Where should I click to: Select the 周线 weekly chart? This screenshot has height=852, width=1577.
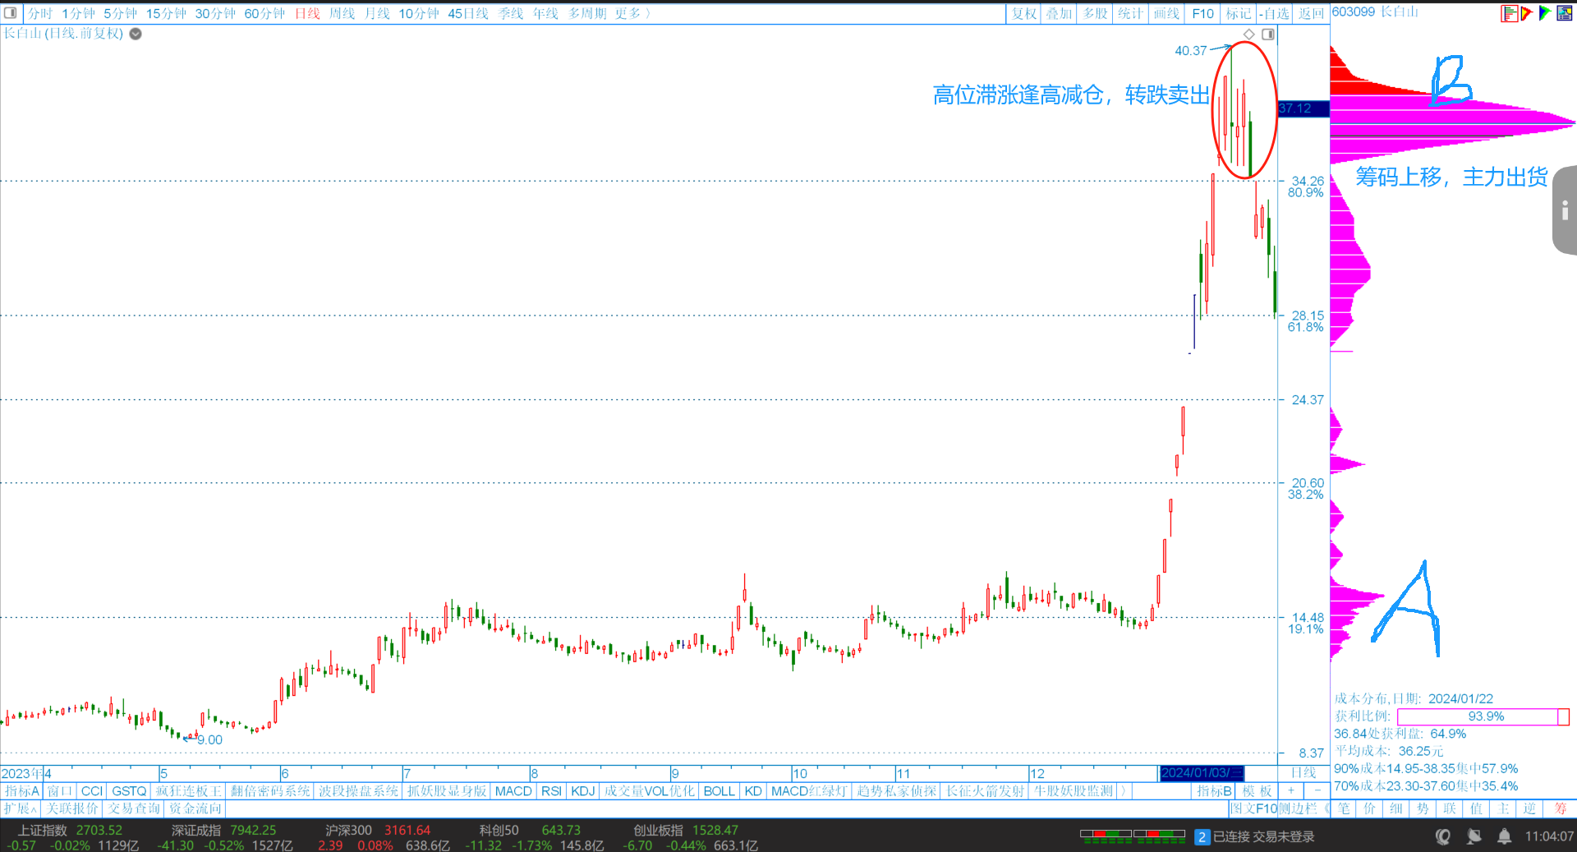(342, 13)
